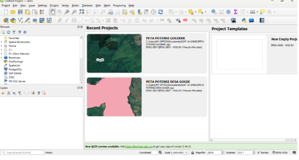Expand the D:\ (New Volume) tree item
This screenshot has width=299, height=160.
tap(2, 54)
